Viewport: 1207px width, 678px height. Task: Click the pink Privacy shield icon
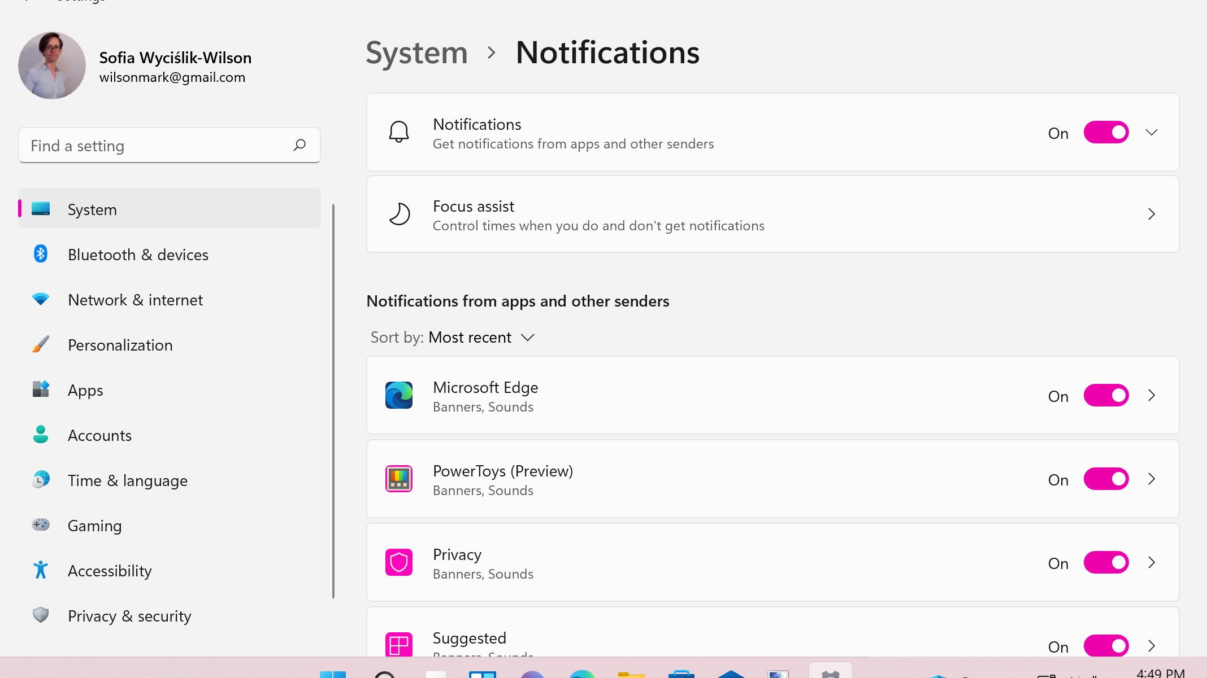click(398, 562)
